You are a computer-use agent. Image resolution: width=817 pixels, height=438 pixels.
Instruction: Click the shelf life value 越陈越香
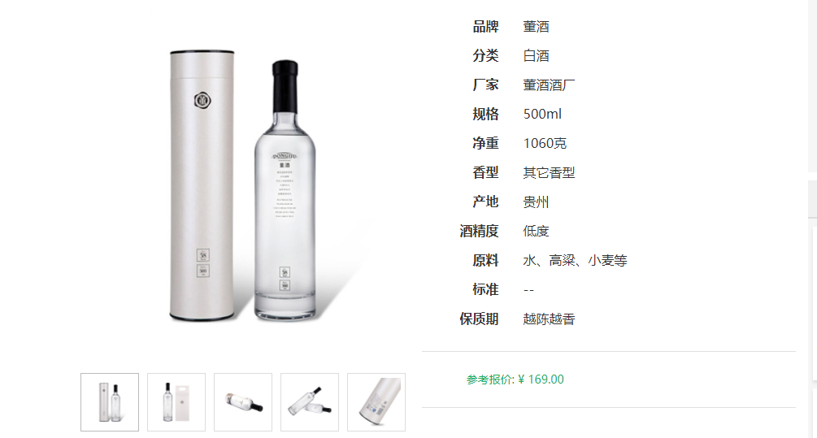click(550, 319)
